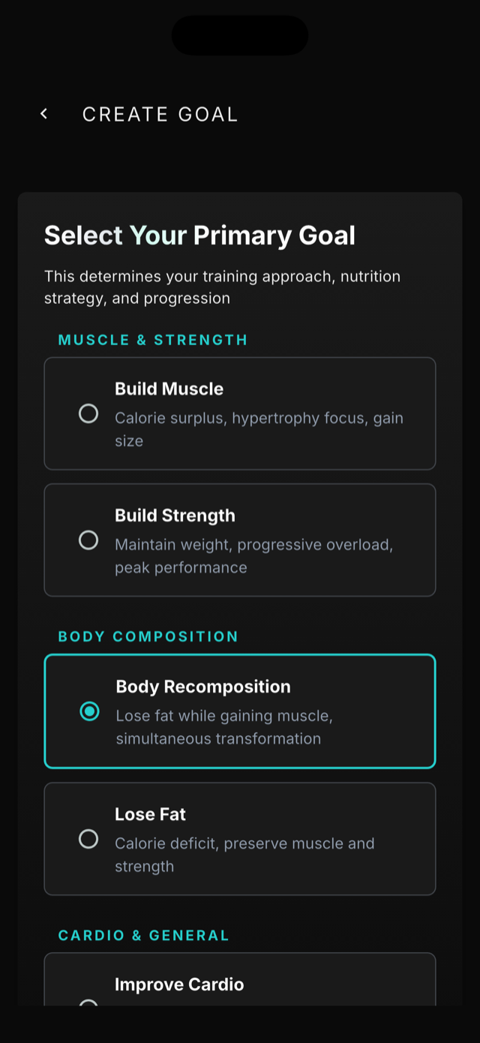Select the Build Muscle radio button

tap(88, 413)
